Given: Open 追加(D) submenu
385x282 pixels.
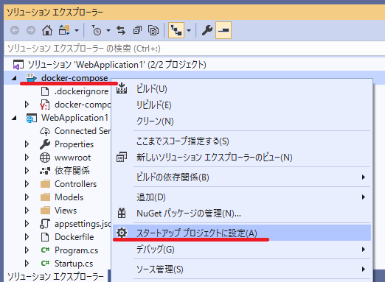Looking at the screenshot, I should (242, 197).
